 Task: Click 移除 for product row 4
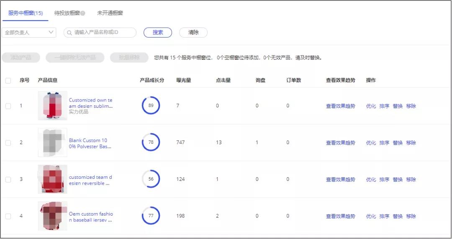[x=411, y=216]
